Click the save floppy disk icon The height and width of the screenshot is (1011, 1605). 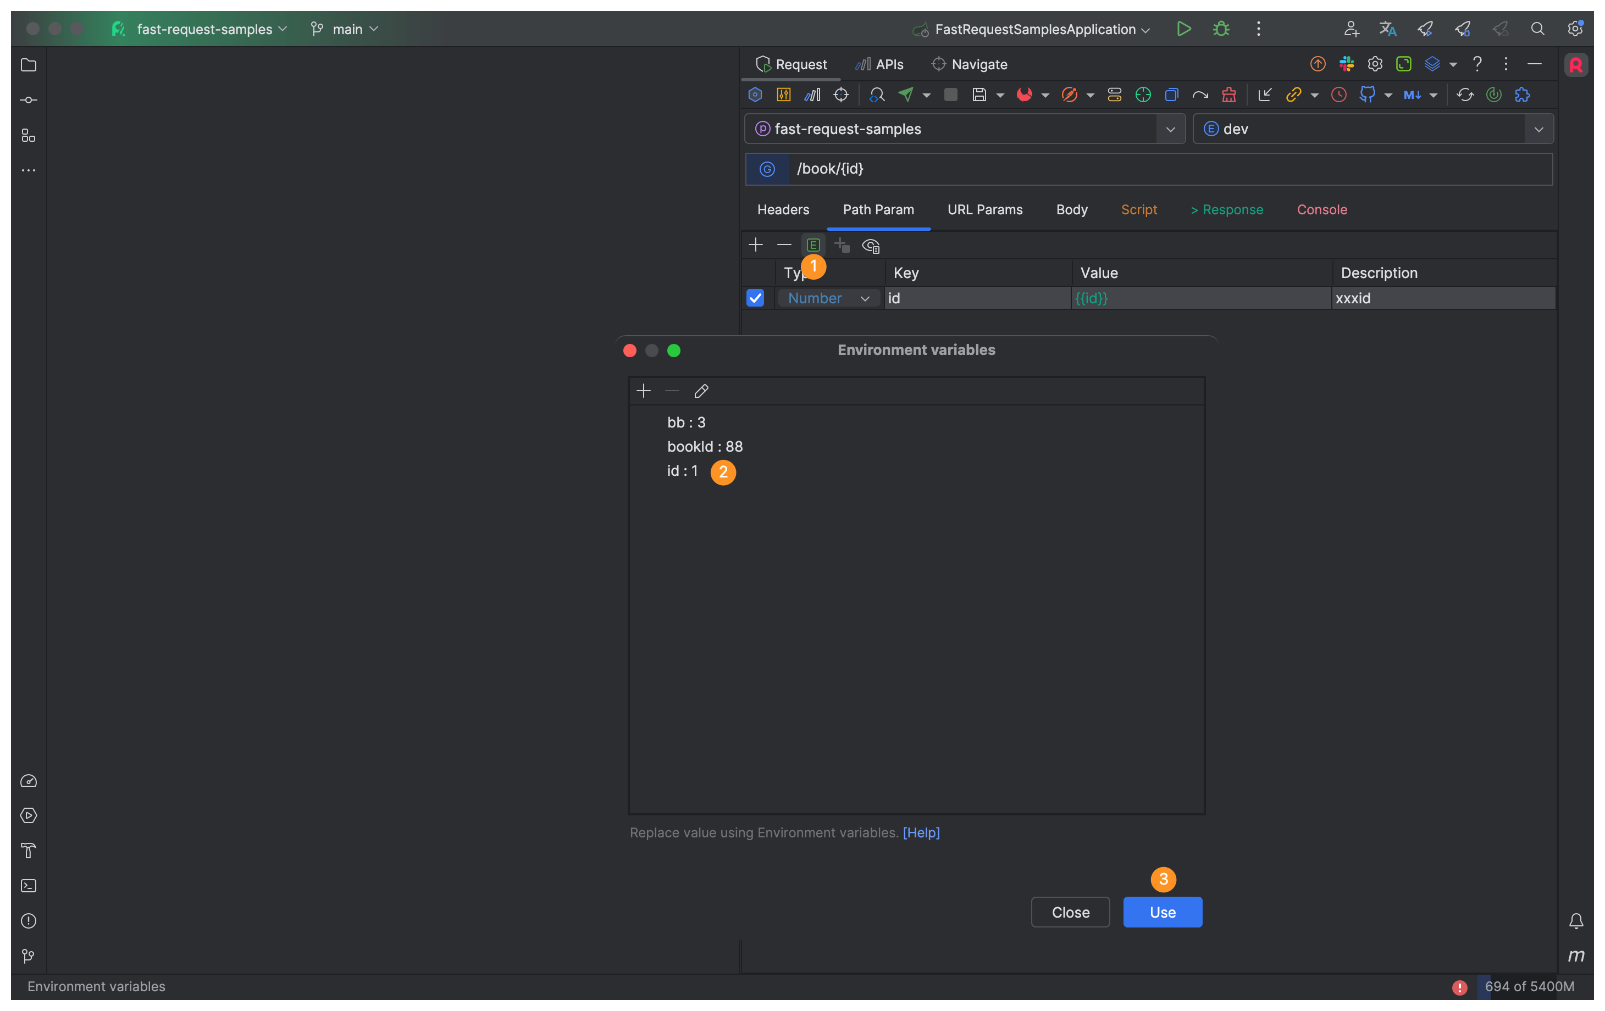(x=978, y=95)
